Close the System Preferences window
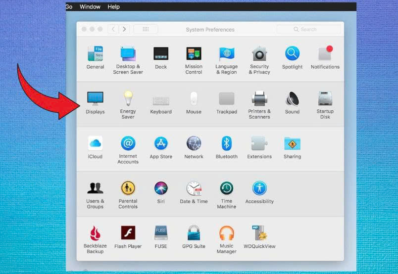 click(x=84, y=29)
